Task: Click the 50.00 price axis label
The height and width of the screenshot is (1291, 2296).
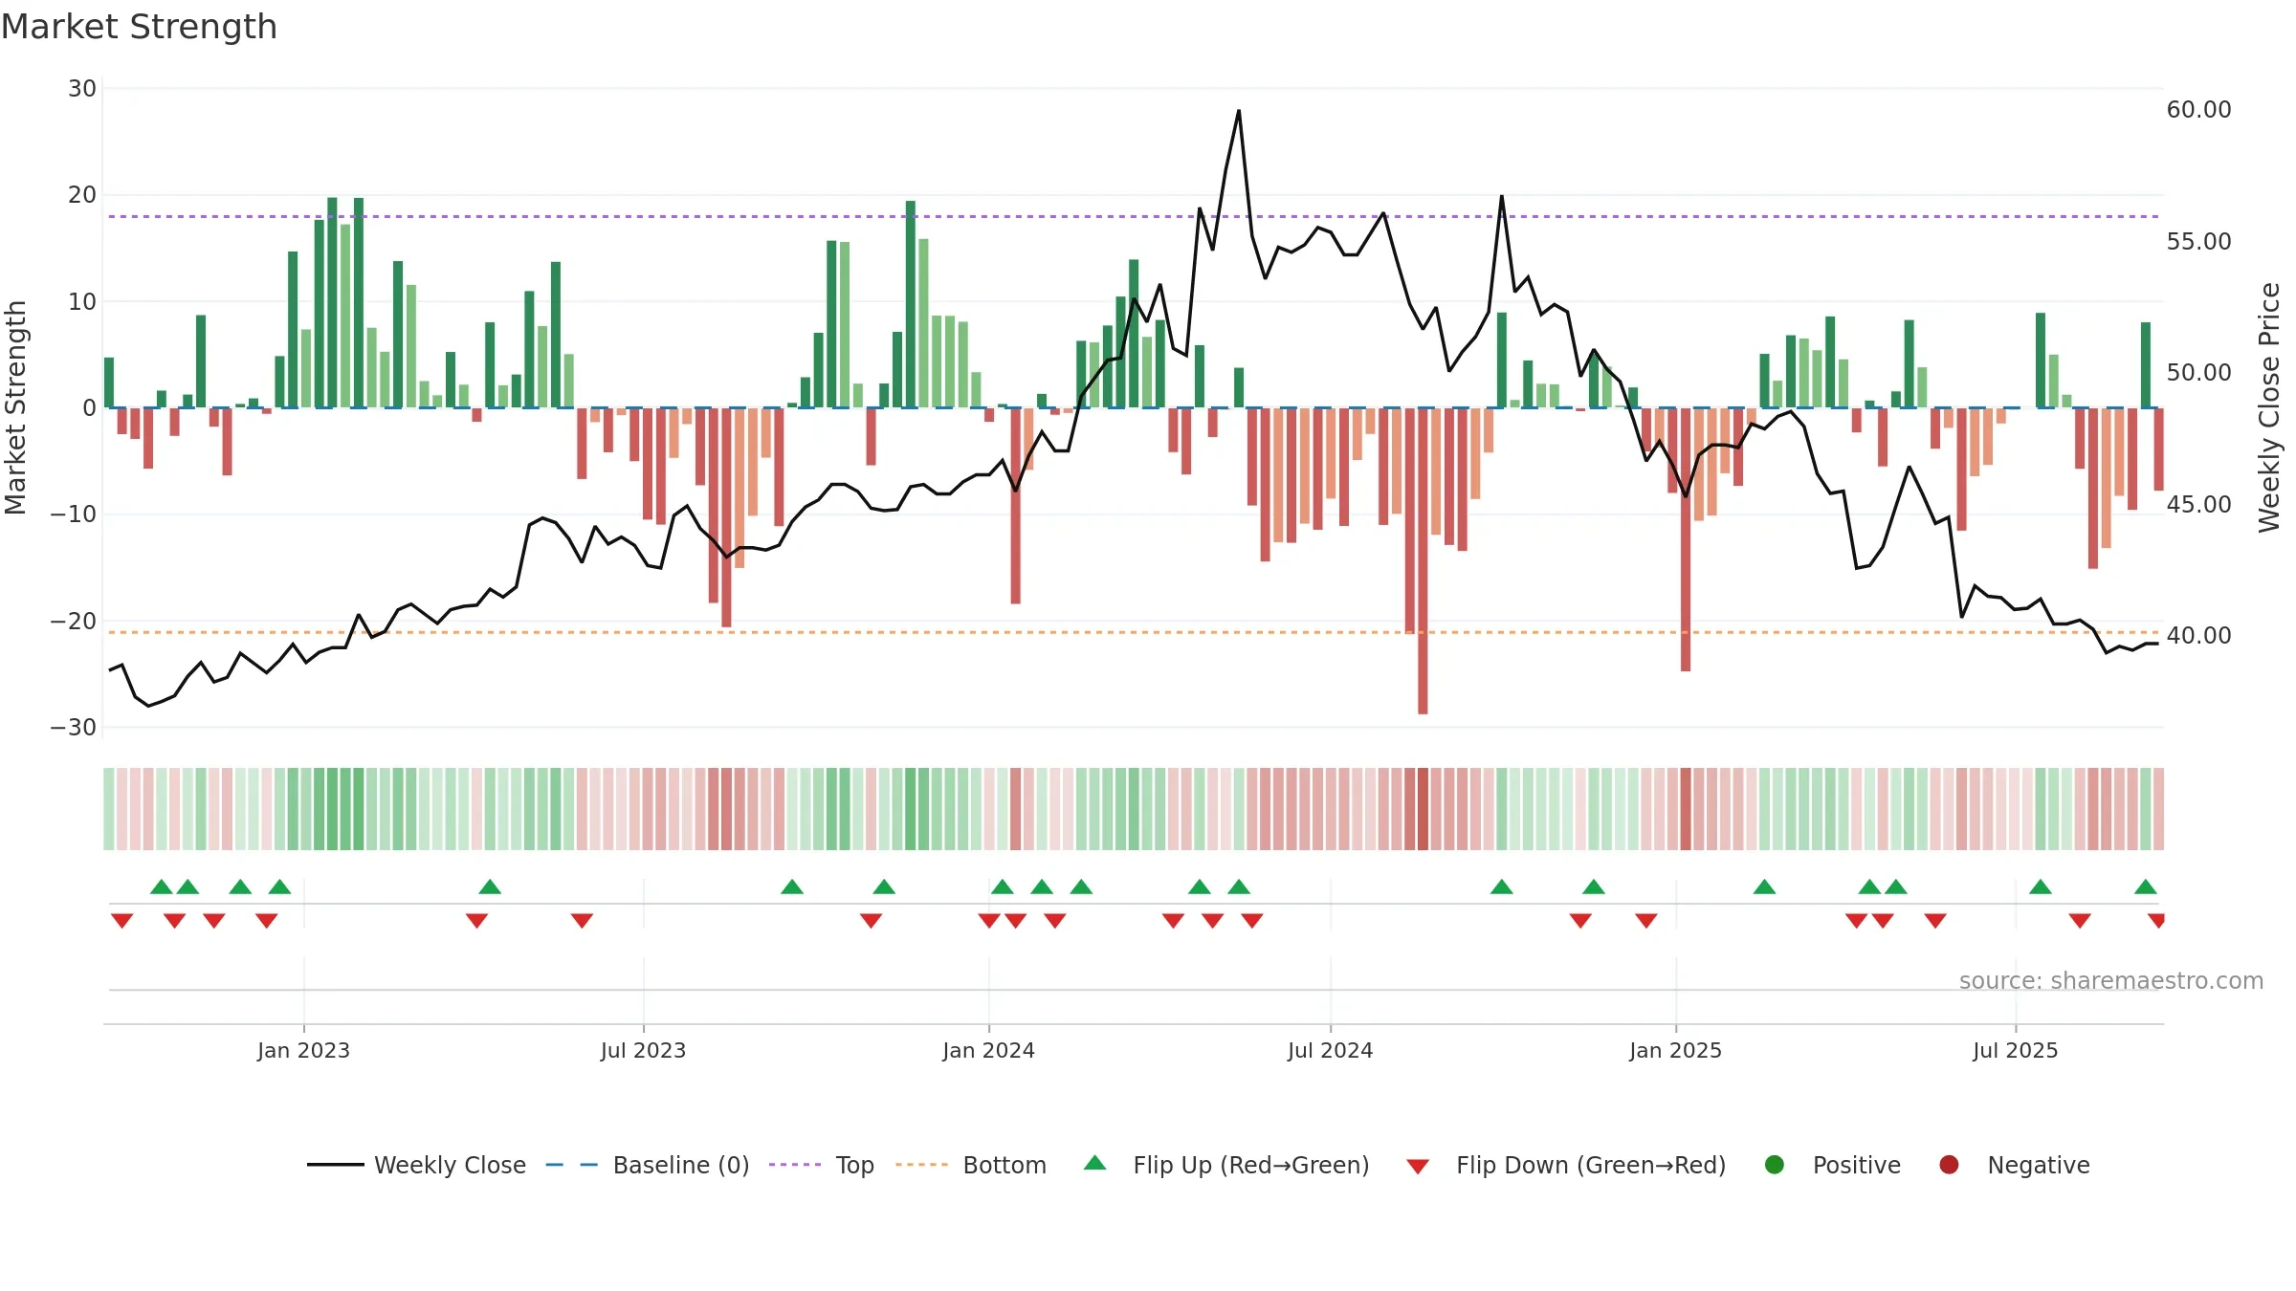Action: 2198,373
